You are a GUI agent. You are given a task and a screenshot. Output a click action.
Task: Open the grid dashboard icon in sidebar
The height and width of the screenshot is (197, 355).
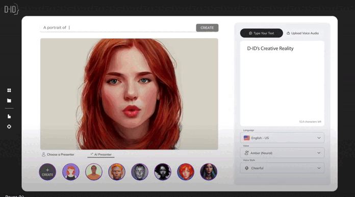(9, 90)
